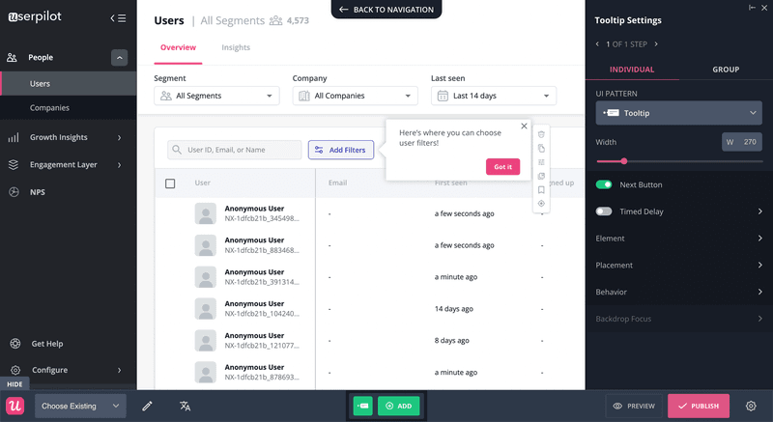Click the Preview button
This screenshot has width=773, height=422.
click(x=634, y=406)
